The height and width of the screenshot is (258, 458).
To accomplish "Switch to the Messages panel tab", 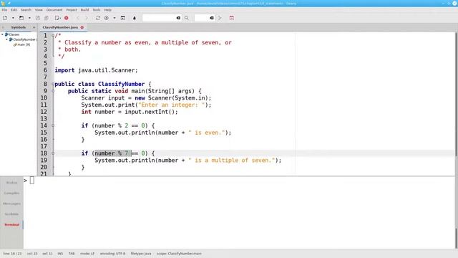I will [x=11, y=204].
